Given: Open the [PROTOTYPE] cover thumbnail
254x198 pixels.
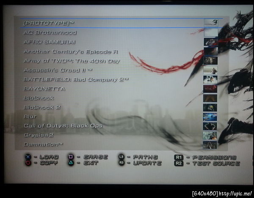Looking at the screenshot, I should (x=211, y=23).
